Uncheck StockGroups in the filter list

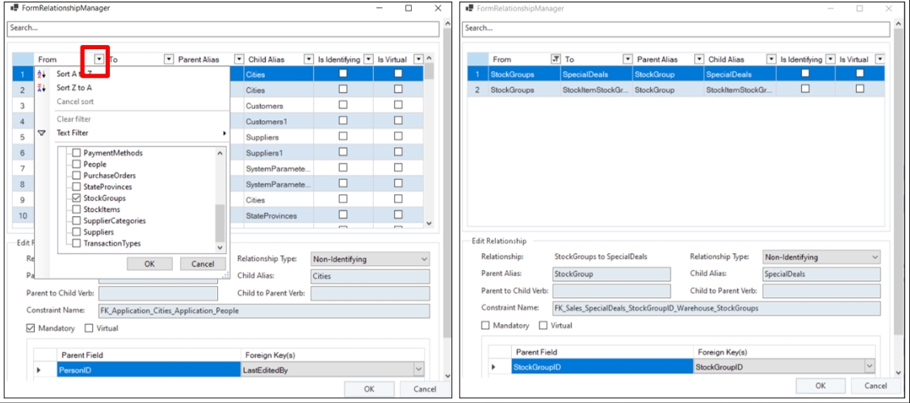pos(77,198)
